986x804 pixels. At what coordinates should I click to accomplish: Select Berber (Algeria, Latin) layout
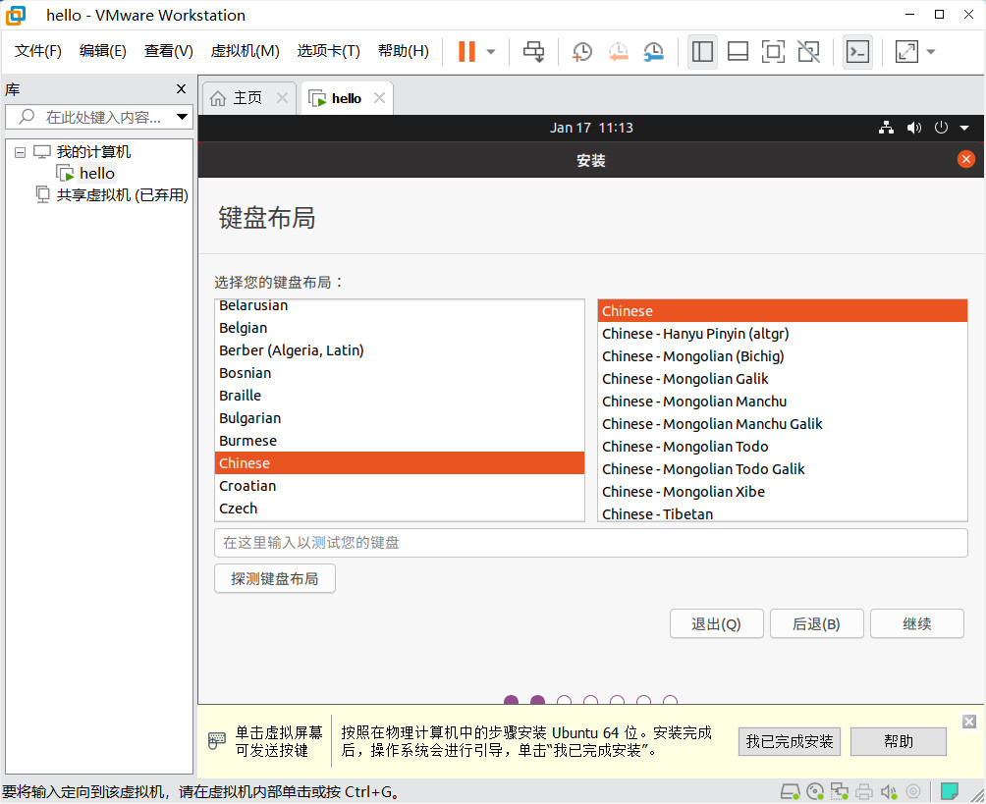(x=400, y=350)
